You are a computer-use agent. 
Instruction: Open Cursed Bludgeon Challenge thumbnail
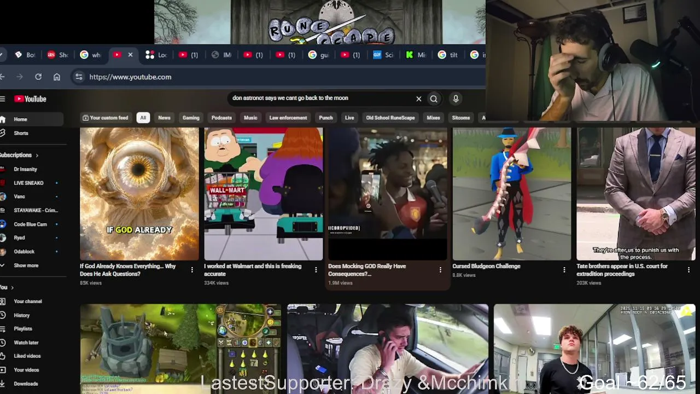512,194
